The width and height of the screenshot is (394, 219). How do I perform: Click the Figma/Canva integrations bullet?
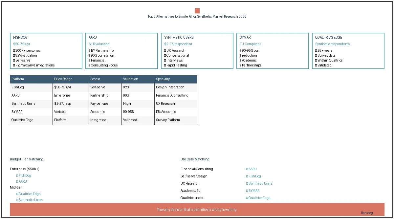click(x=34, y=65)
